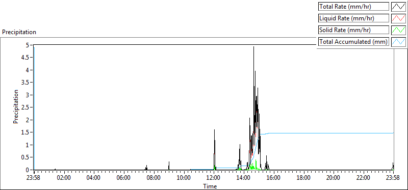Click the 0 minimum value on y-axis

coord(31,170)
